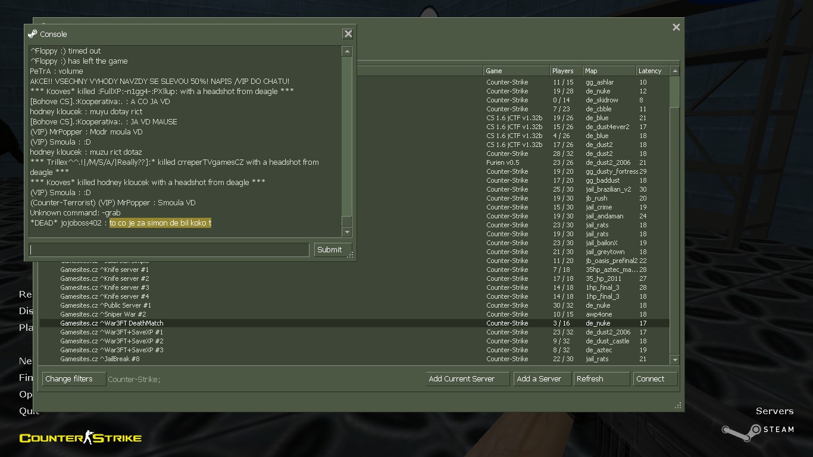
Task: Click the jail_andaman map entry
Action: [x=604, y=216]
